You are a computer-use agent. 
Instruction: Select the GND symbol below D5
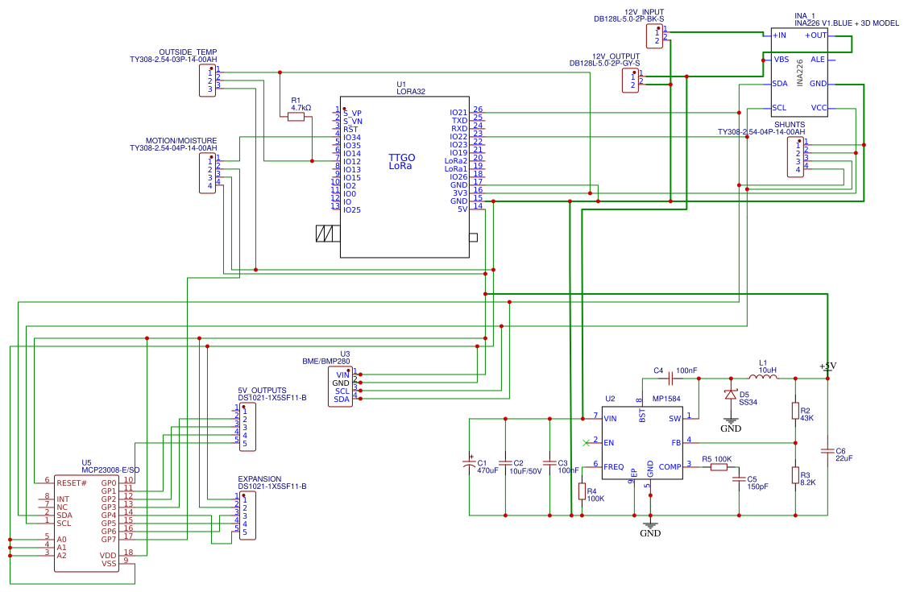click(730, 420)
